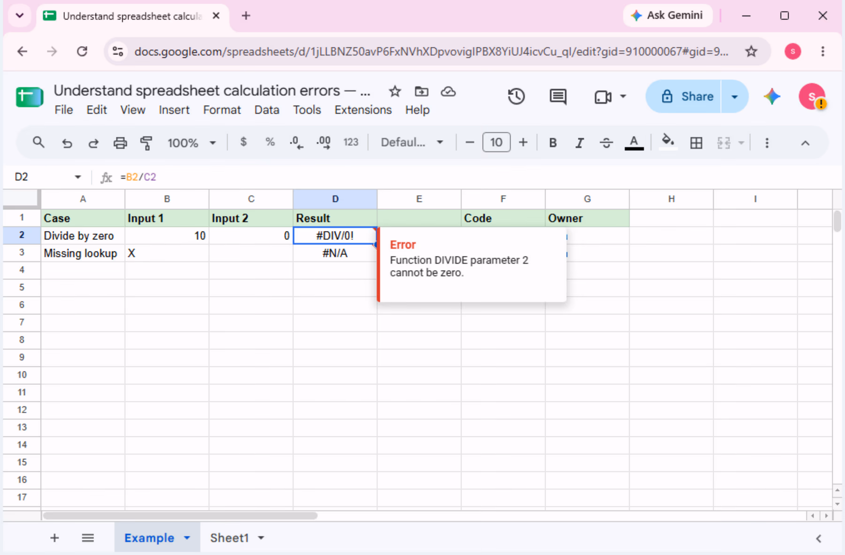
Task: Open the zoom 100% dropdown
Action: 192,143
